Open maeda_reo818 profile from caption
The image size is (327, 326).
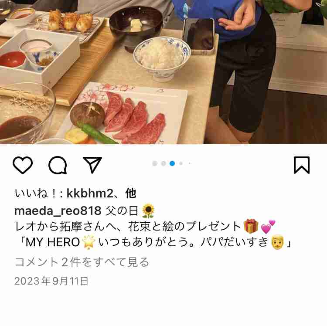58,211
